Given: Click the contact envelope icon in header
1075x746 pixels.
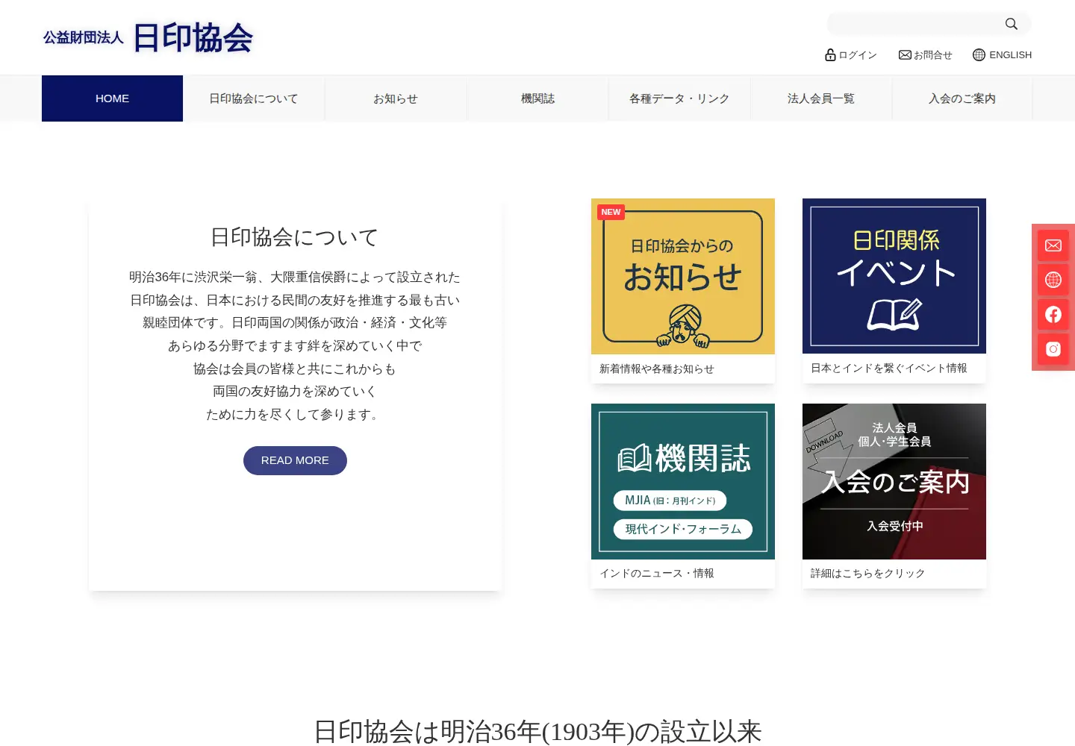Looking at the screenshot, I should point(905,55).
